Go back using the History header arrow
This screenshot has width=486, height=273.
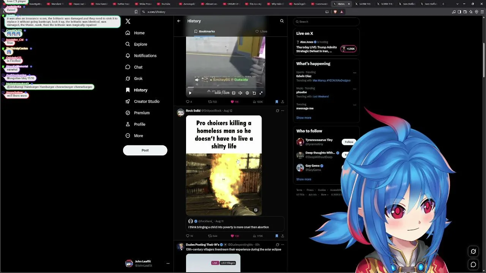coord(179,21)
